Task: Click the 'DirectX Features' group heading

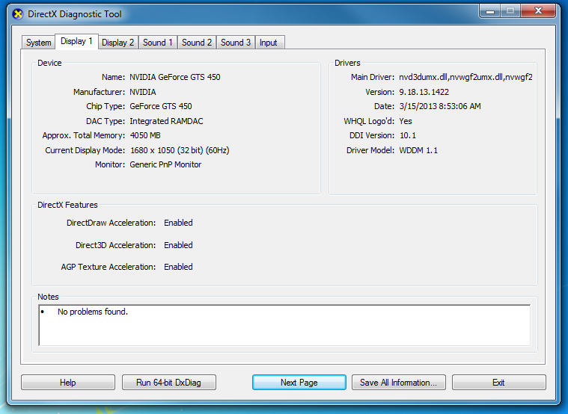Action: [68, 205]
